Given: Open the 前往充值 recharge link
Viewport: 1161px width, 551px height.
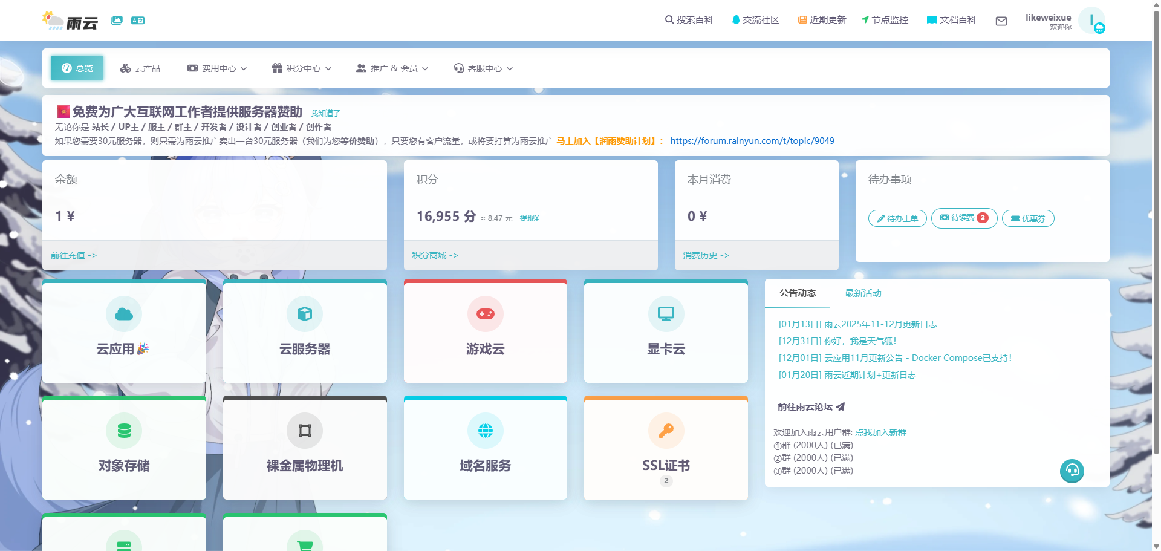Looking at the screenshot, I should (x=73, y=255).
